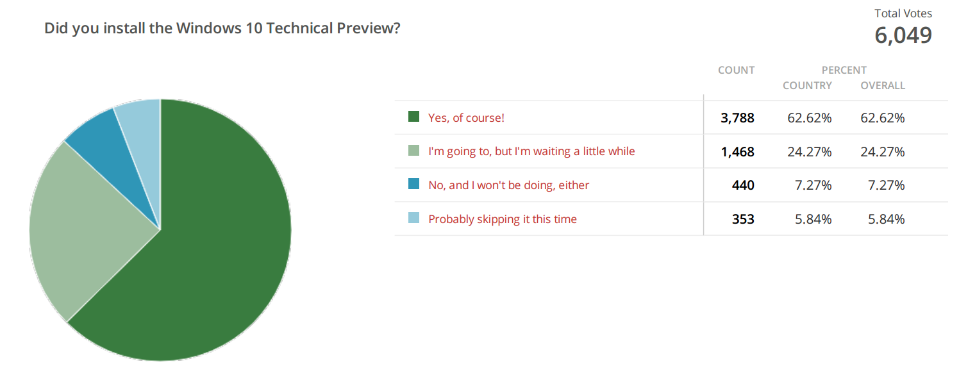959x382 pixels.
Task: Click the 3,788 count value
Action: (x=738, y=118)
